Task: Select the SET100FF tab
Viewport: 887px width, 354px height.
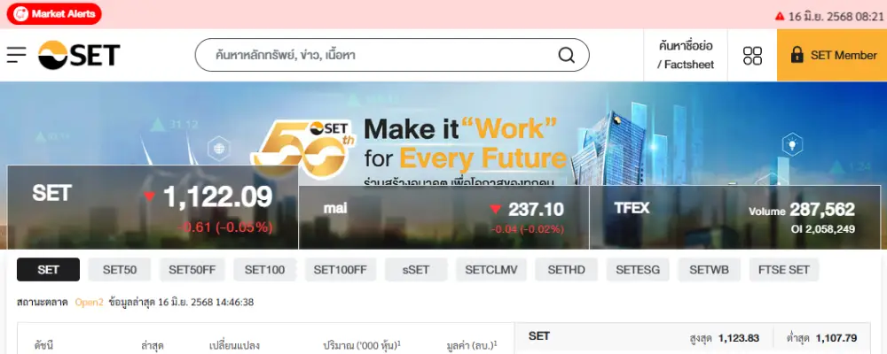Action: [341, 269]
